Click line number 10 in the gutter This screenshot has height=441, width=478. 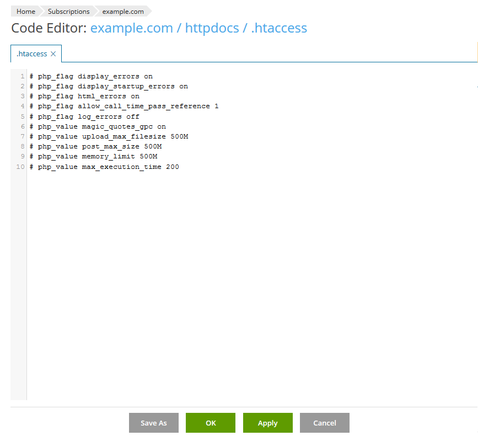[20, 167]
